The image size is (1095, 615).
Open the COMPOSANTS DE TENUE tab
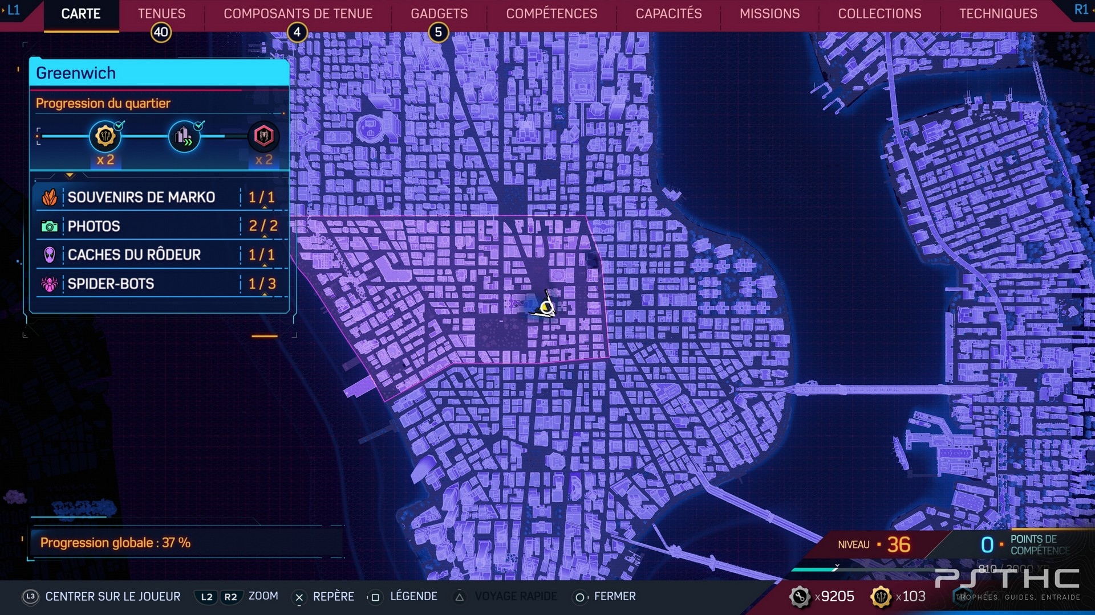click(298, 14)
